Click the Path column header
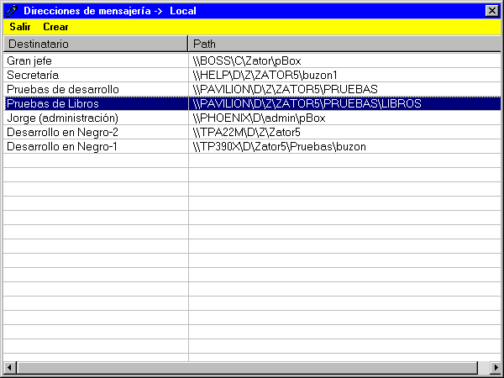Screen dimensions: 504x378 coord(344,43)
